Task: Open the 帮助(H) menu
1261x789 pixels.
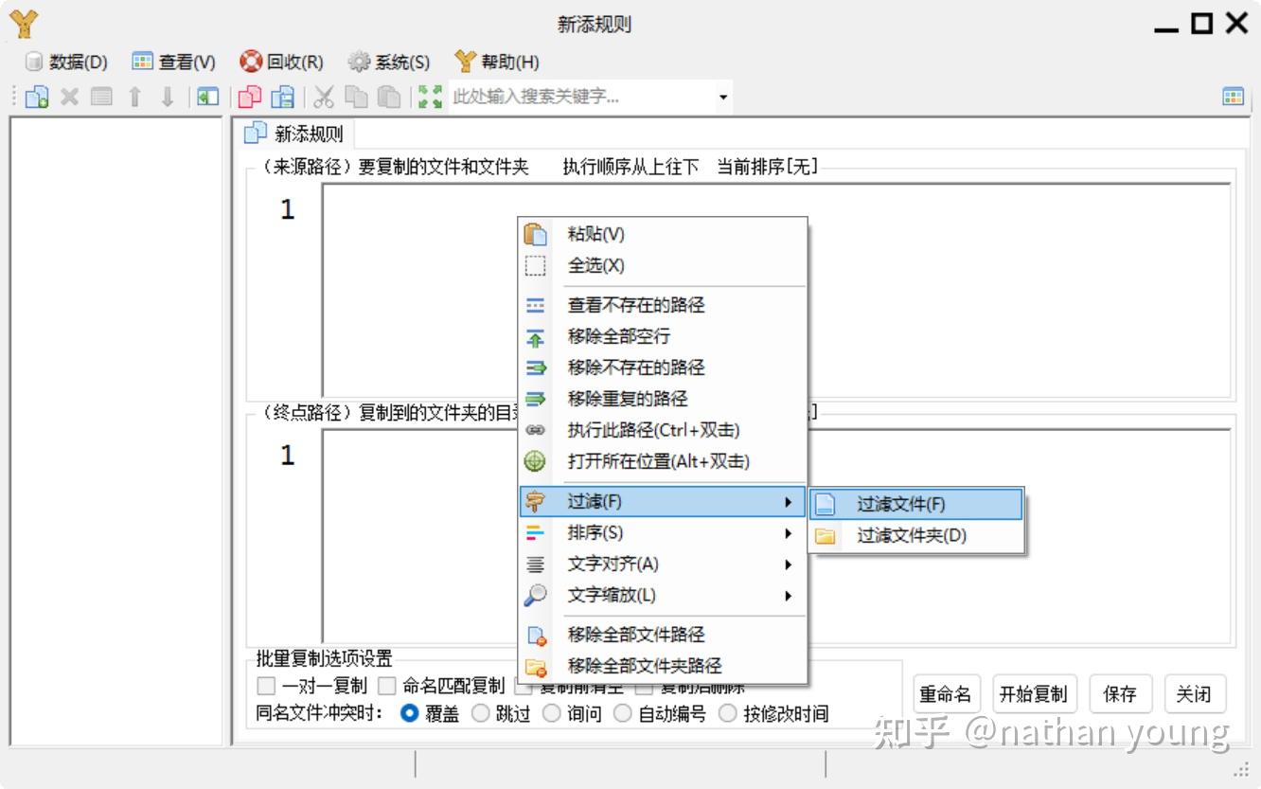Action: [497, 63]
